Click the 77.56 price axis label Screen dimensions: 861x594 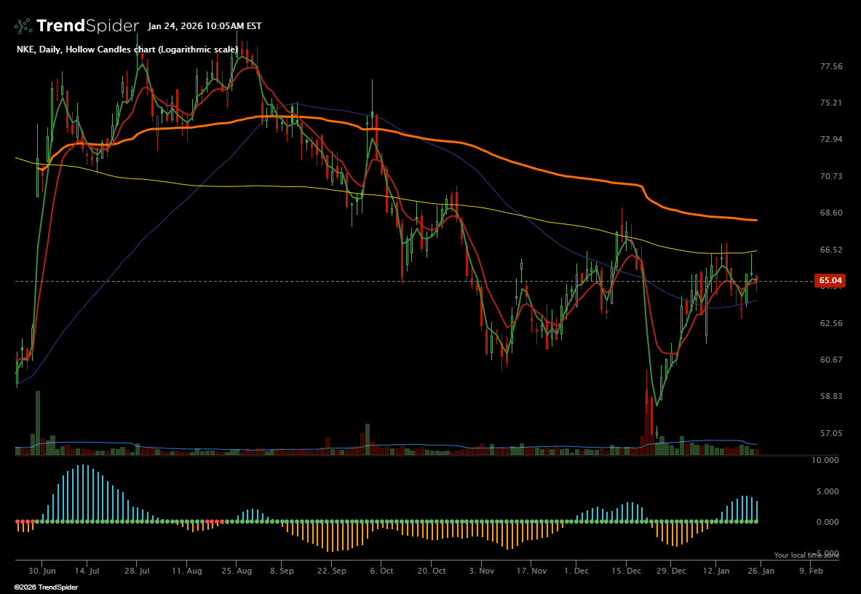coord(830,66)
